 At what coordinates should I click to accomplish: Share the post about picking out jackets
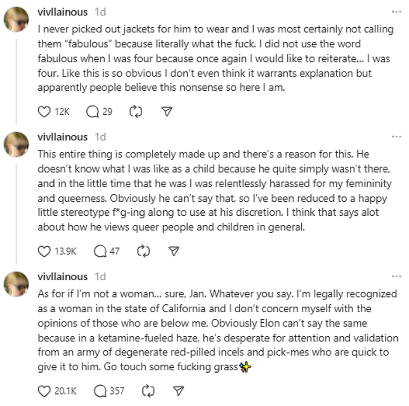[x=167, y=112]
